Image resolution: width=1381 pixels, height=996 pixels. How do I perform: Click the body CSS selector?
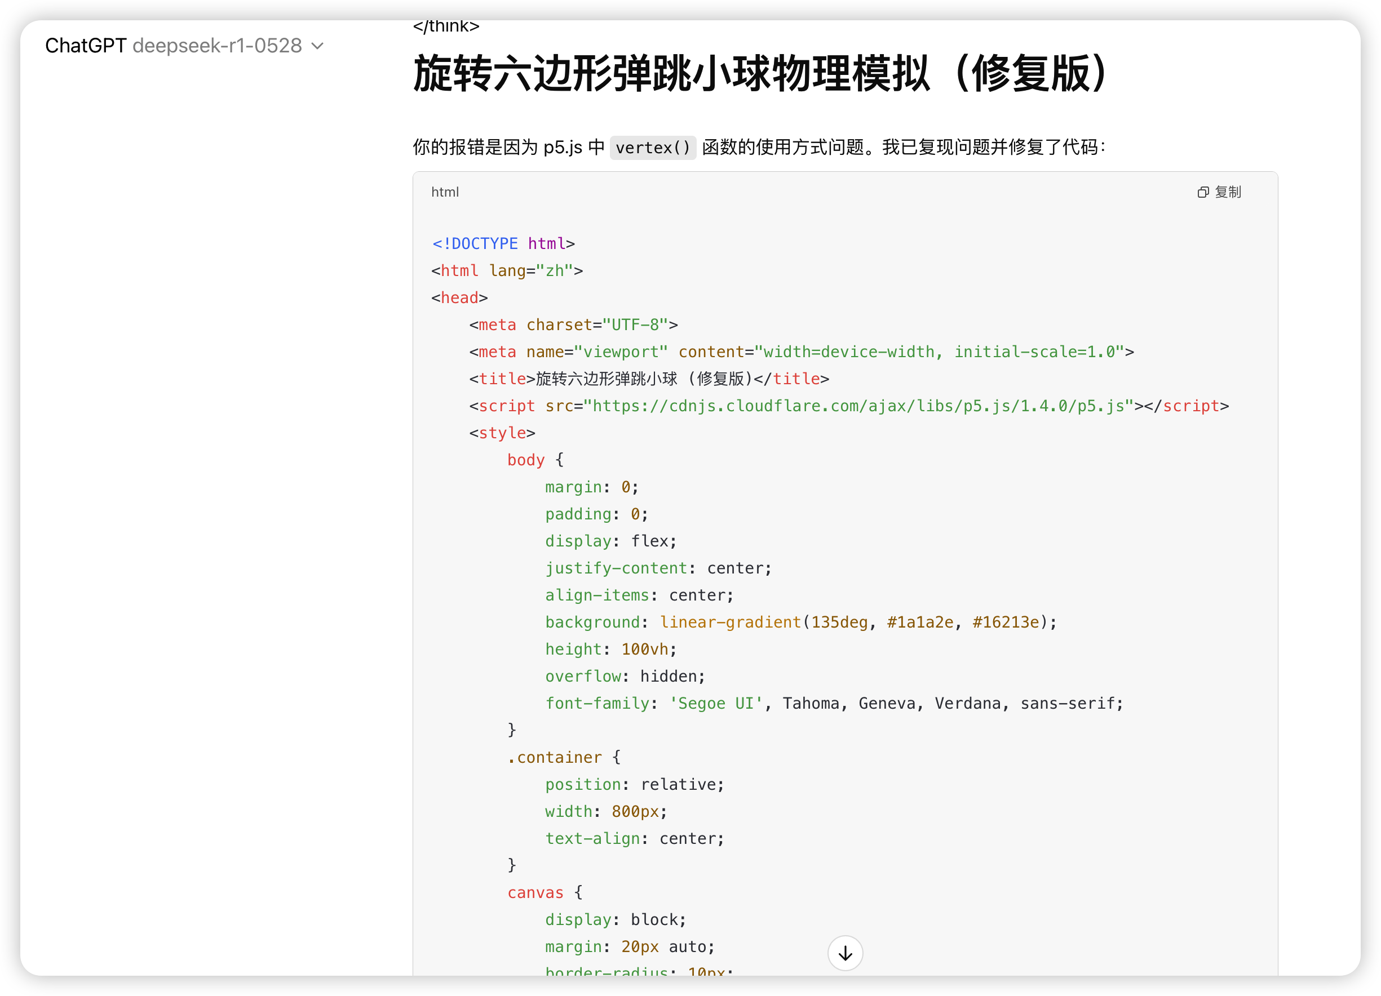pos(525,460)
